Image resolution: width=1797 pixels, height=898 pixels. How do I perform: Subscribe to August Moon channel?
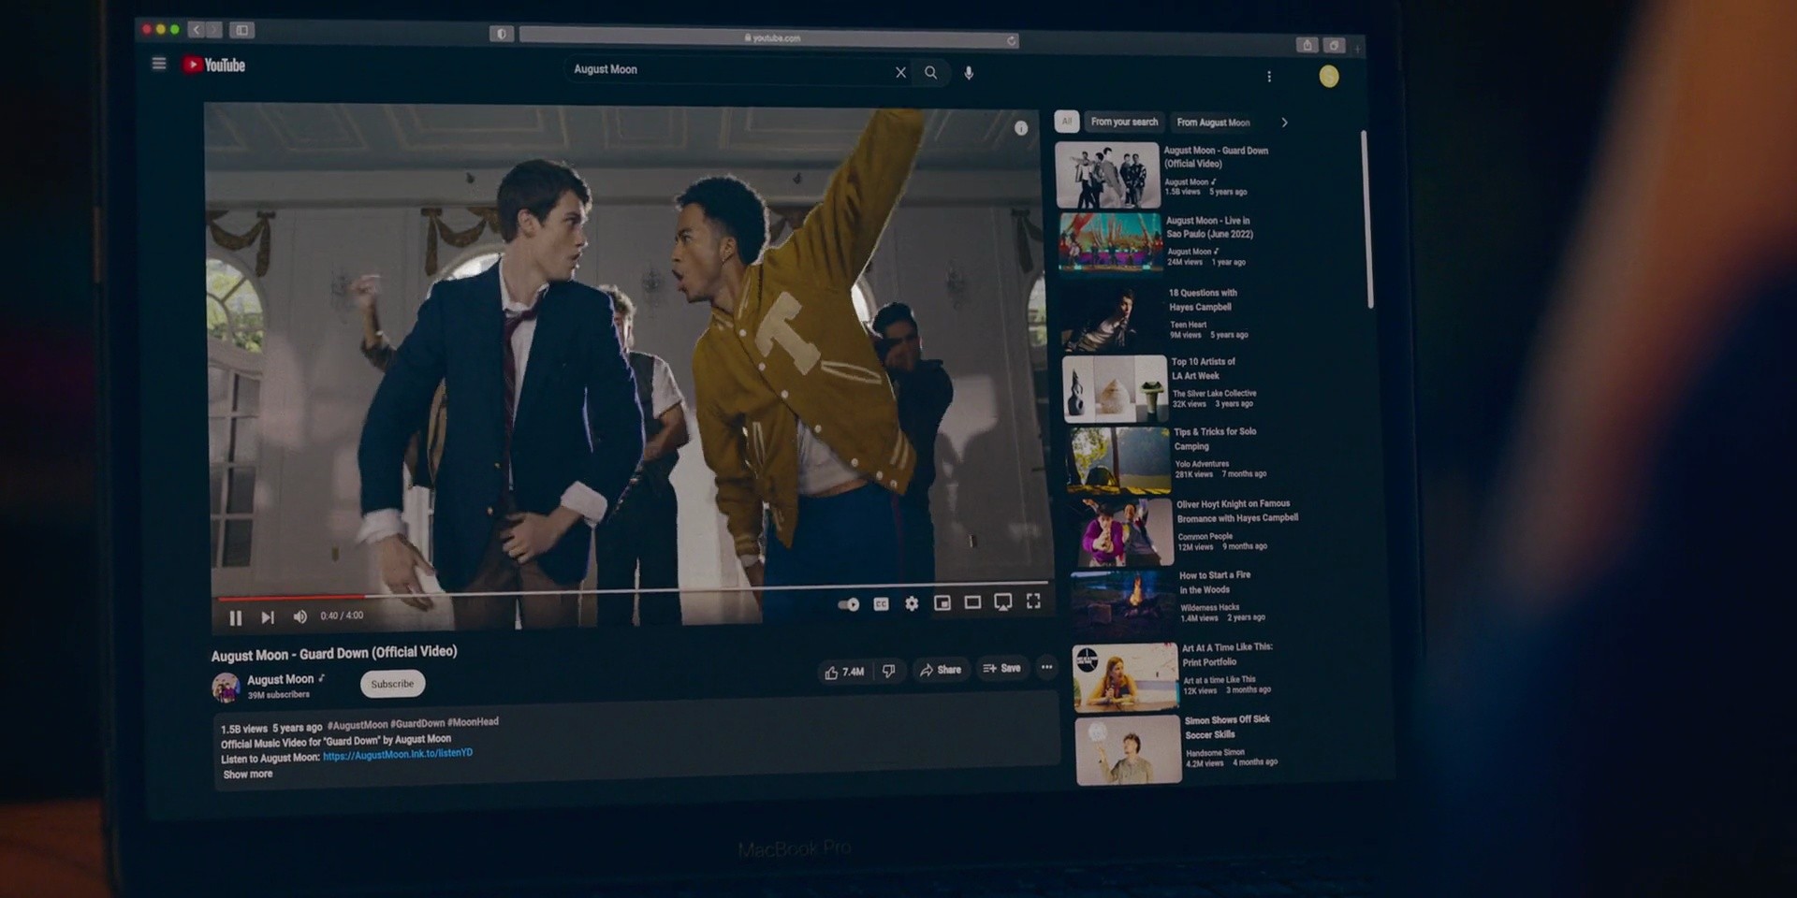[x=392, y=684]
